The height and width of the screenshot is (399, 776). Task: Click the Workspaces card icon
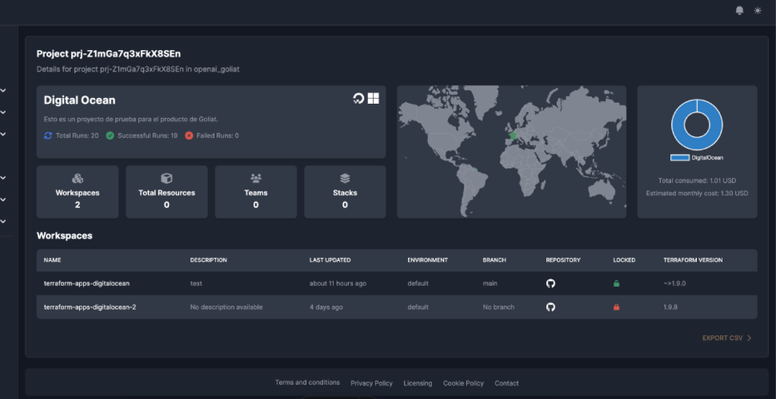point(77,178)
